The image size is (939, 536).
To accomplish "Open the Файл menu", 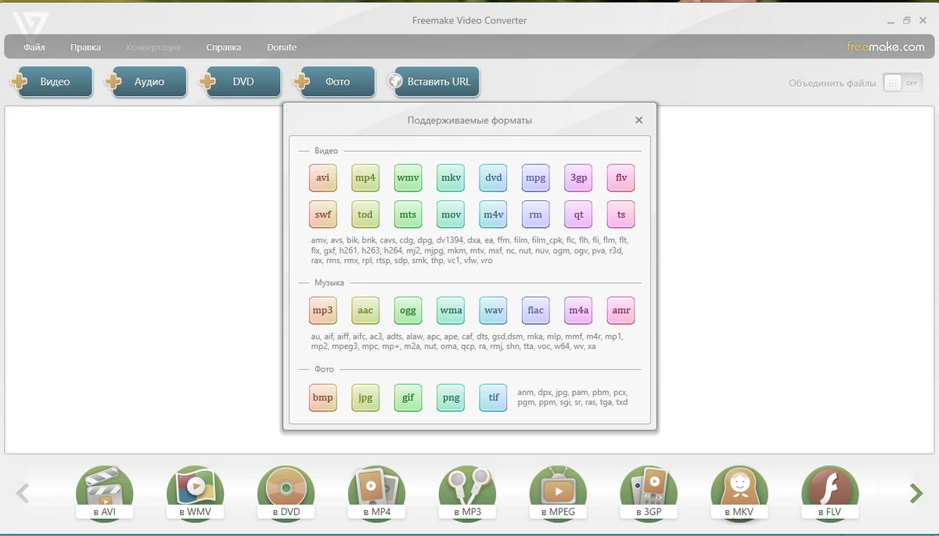I will tap(34, 47).
